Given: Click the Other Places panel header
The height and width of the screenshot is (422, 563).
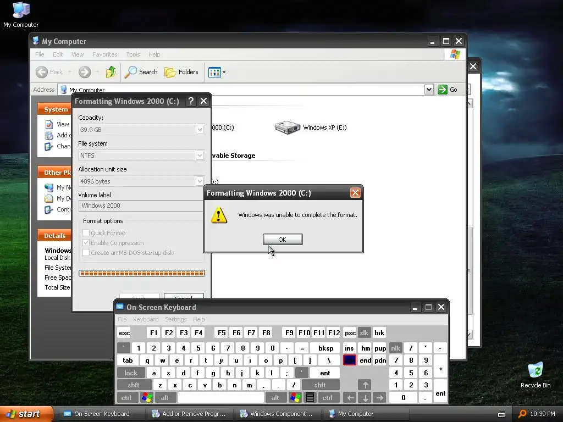Looking at the screenshot, I should pos(54,173).
